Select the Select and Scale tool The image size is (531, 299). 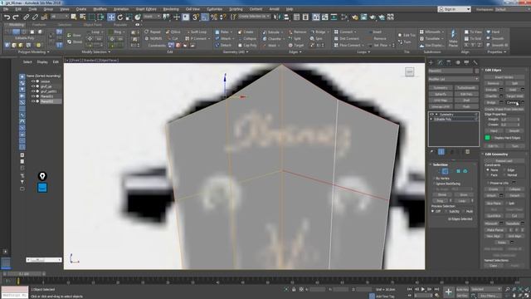pos(129,17)
